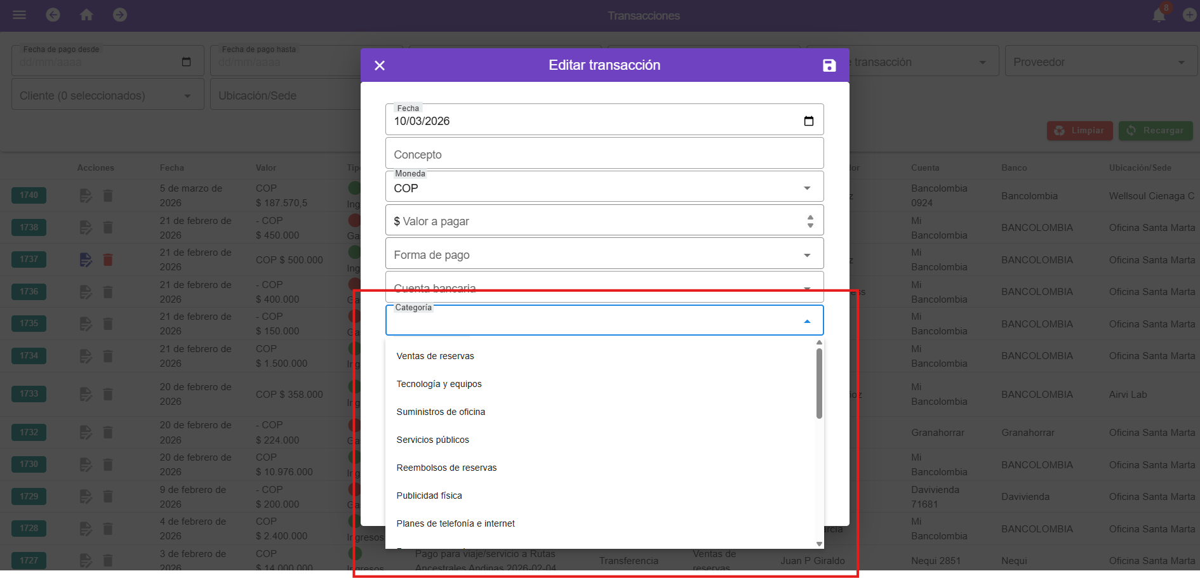
Task: Close the Editar transacción dialog
Action: tap(380, 65)
